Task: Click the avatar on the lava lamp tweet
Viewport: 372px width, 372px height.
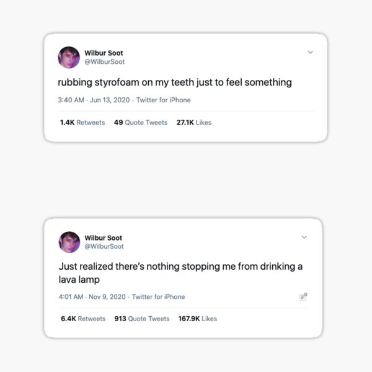Action: [x=69, y=242]
